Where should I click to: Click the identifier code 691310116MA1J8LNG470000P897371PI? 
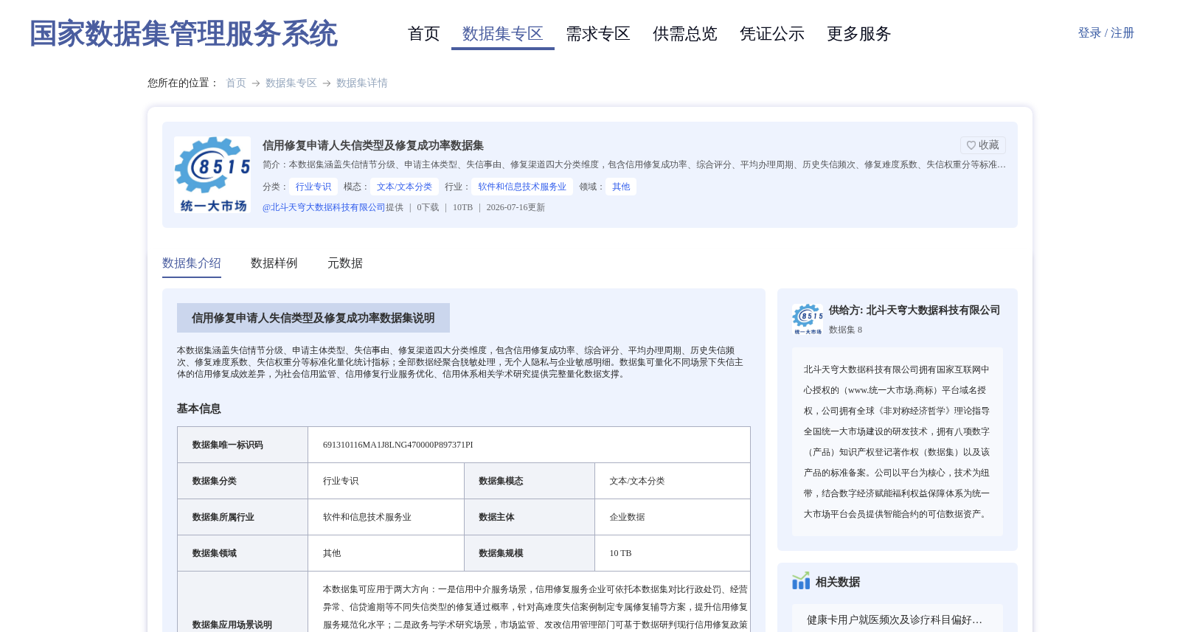point(398,445)
